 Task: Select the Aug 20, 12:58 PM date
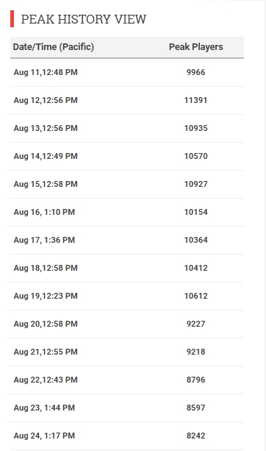coord(46,324)
